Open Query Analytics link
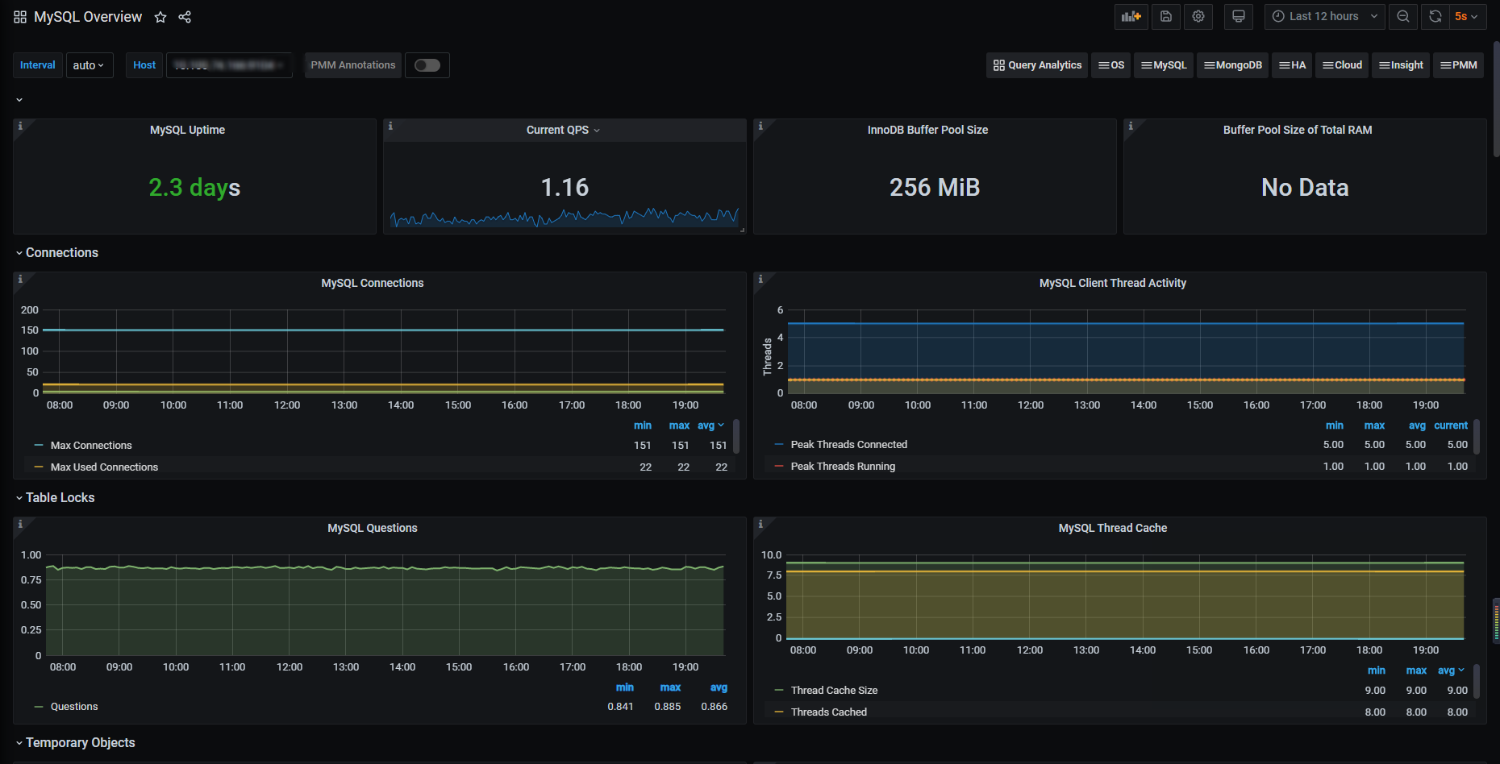1500x764 pixels. coord(1037,65)
